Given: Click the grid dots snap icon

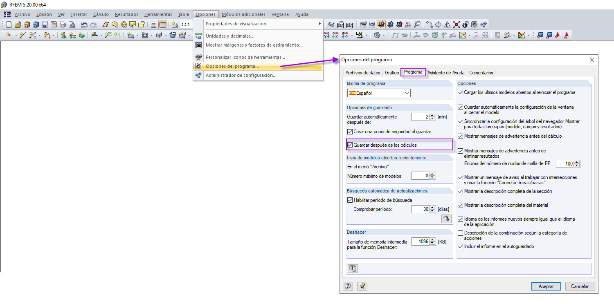Looking at the screenshot, I should tap(372, 25).
